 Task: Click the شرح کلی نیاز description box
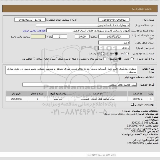tap(71, 70)
